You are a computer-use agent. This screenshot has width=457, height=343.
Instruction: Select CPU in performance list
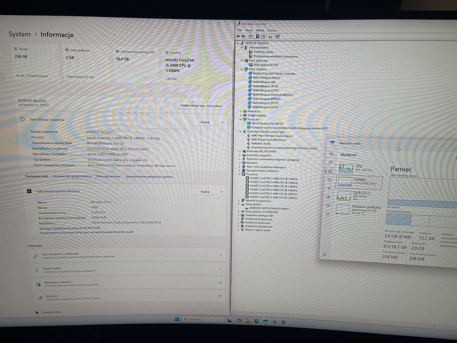click(360, 168)
